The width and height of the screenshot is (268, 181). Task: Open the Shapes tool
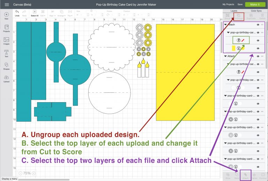click(x=6, y=66)
